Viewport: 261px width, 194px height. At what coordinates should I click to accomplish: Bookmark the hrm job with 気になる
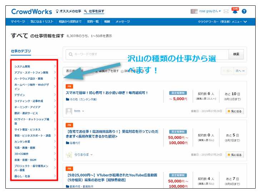[x=235, y=111]
